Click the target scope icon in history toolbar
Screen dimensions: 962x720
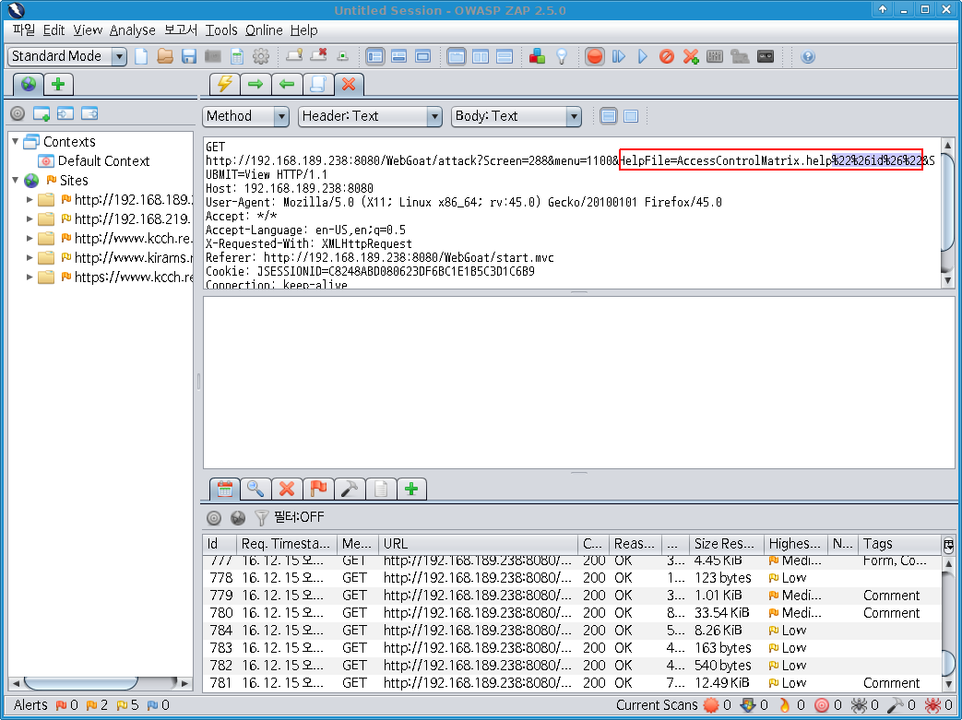[213, 517]
